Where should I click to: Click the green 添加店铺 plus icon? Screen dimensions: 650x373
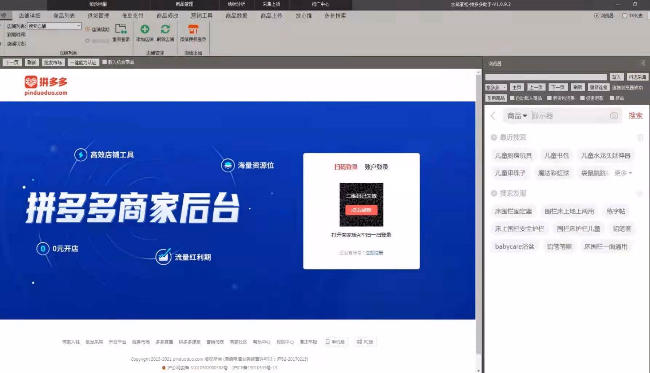[x=145, y=29]
